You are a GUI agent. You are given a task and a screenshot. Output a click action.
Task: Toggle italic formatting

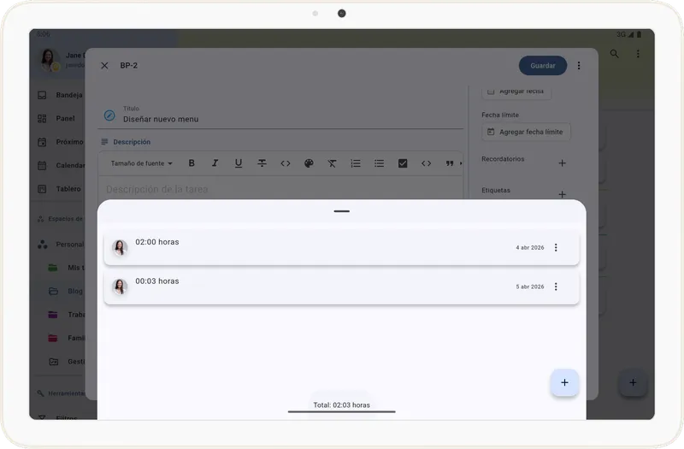[215, 163]
